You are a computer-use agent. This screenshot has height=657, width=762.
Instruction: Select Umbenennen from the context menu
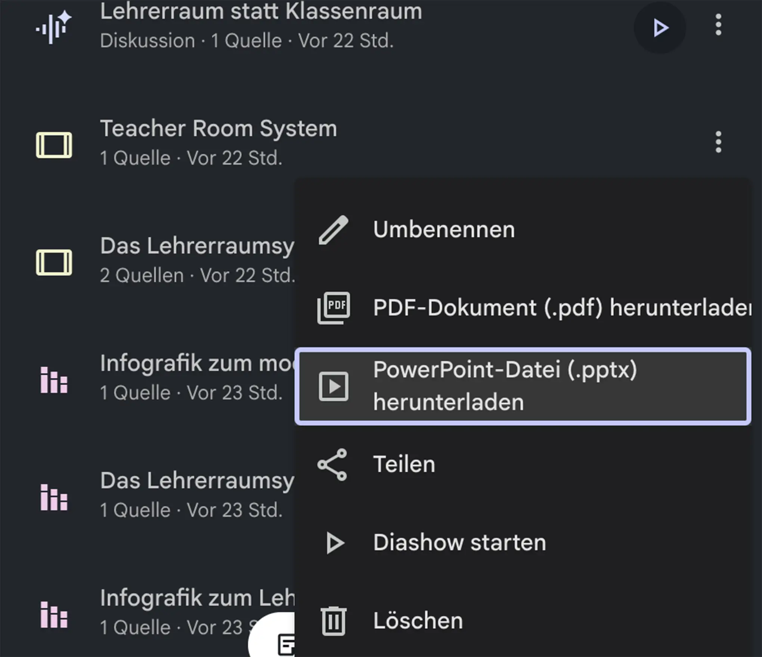point(444,230)
